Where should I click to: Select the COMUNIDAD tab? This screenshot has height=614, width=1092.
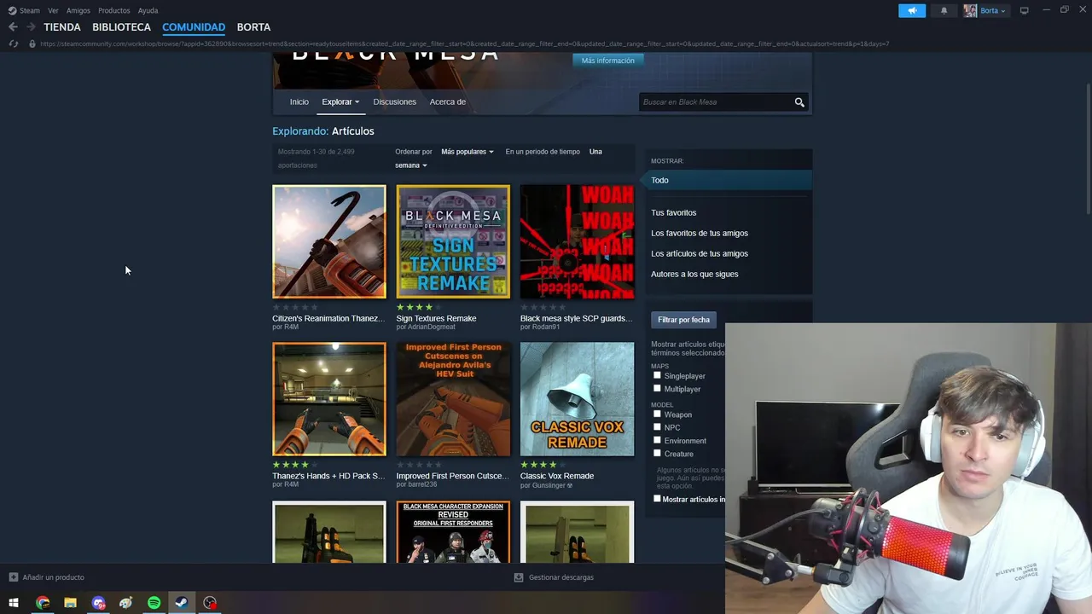pos(194,27)
